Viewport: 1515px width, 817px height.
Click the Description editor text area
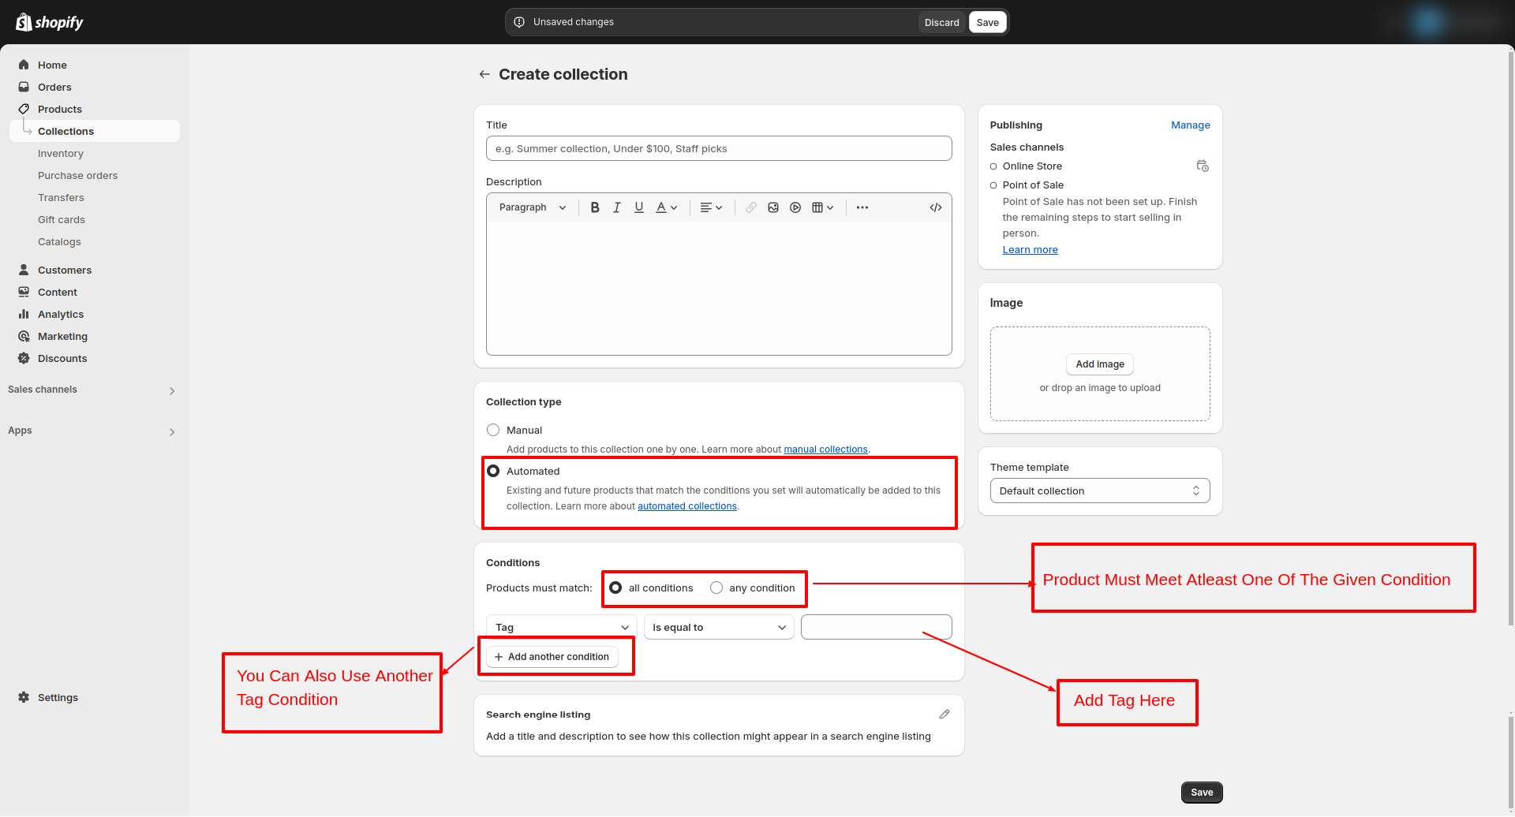[719, 288]
